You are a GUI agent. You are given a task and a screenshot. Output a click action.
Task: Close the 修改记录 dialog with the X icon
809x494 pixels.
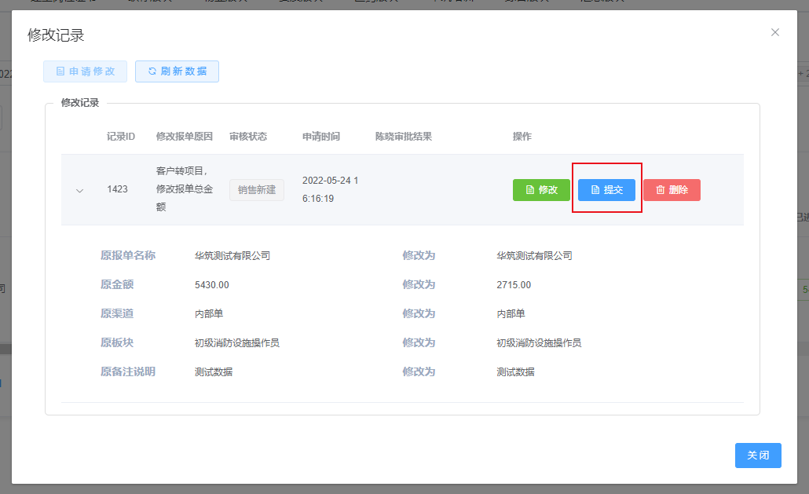(774, 32)
